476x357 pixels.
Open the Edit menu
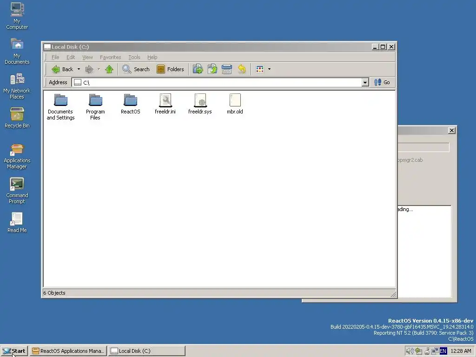click(x=71, y=57)
